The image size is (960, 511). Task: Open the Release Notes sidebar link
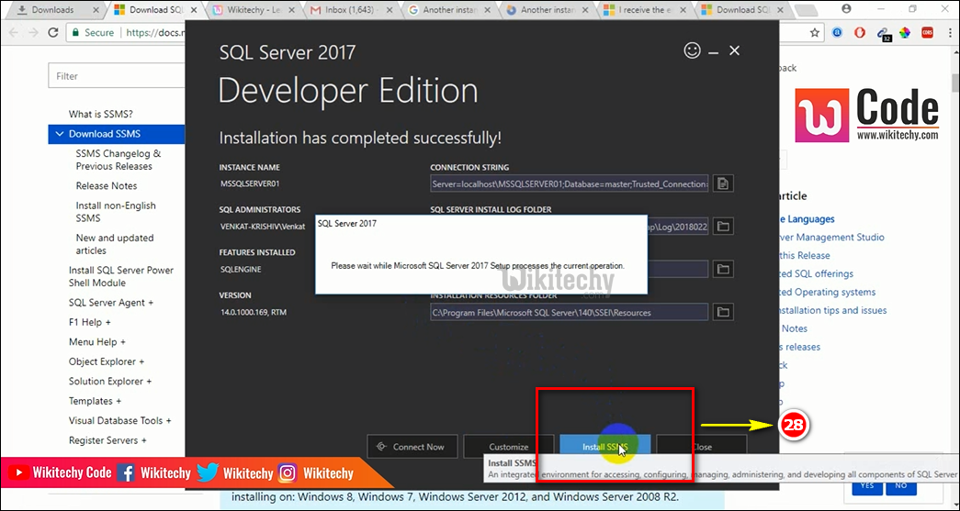click(x=107, y=186)
